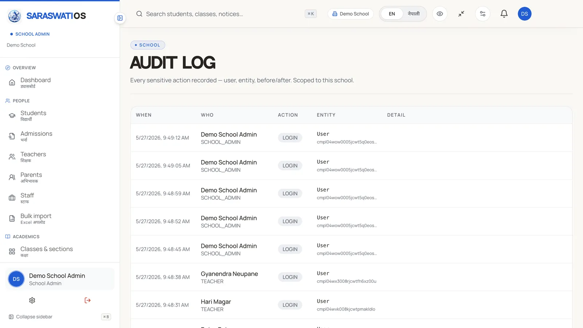Click the search magnifier icon
The width and height of the screenshot is (583, 328).
139,14
